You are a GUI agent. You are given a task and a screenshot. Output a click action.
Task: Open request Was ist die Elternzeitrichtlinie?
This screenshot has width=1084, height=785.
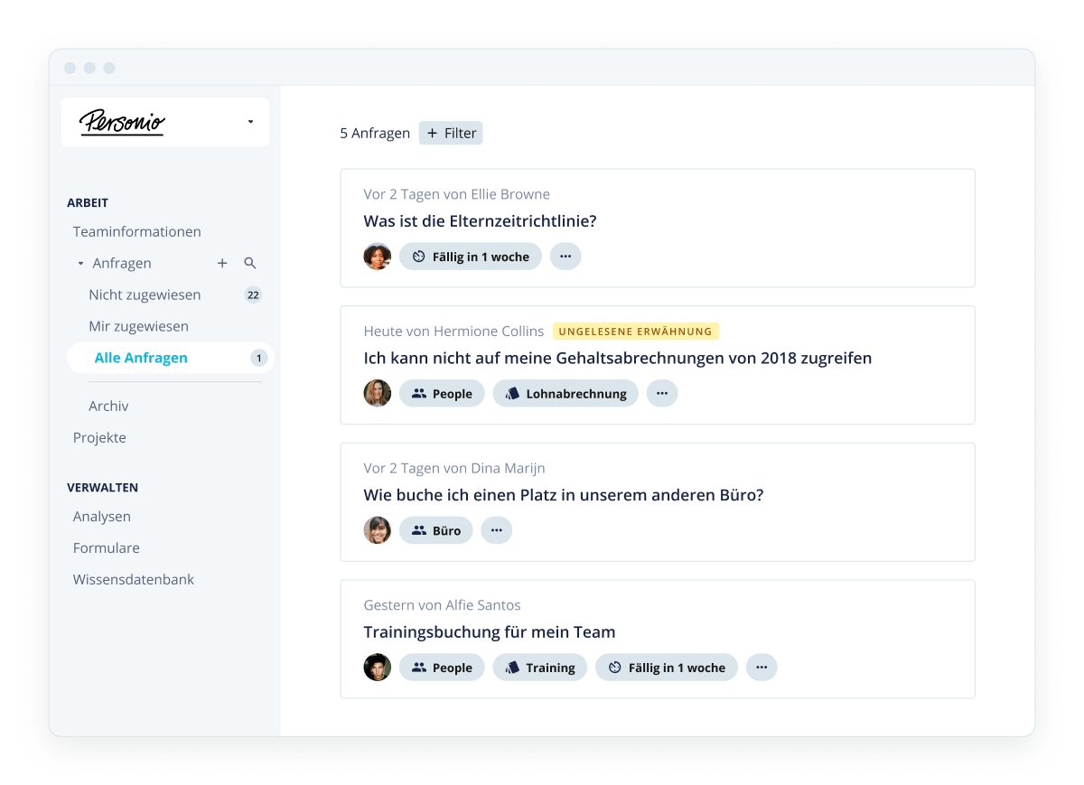coord(480,221)
